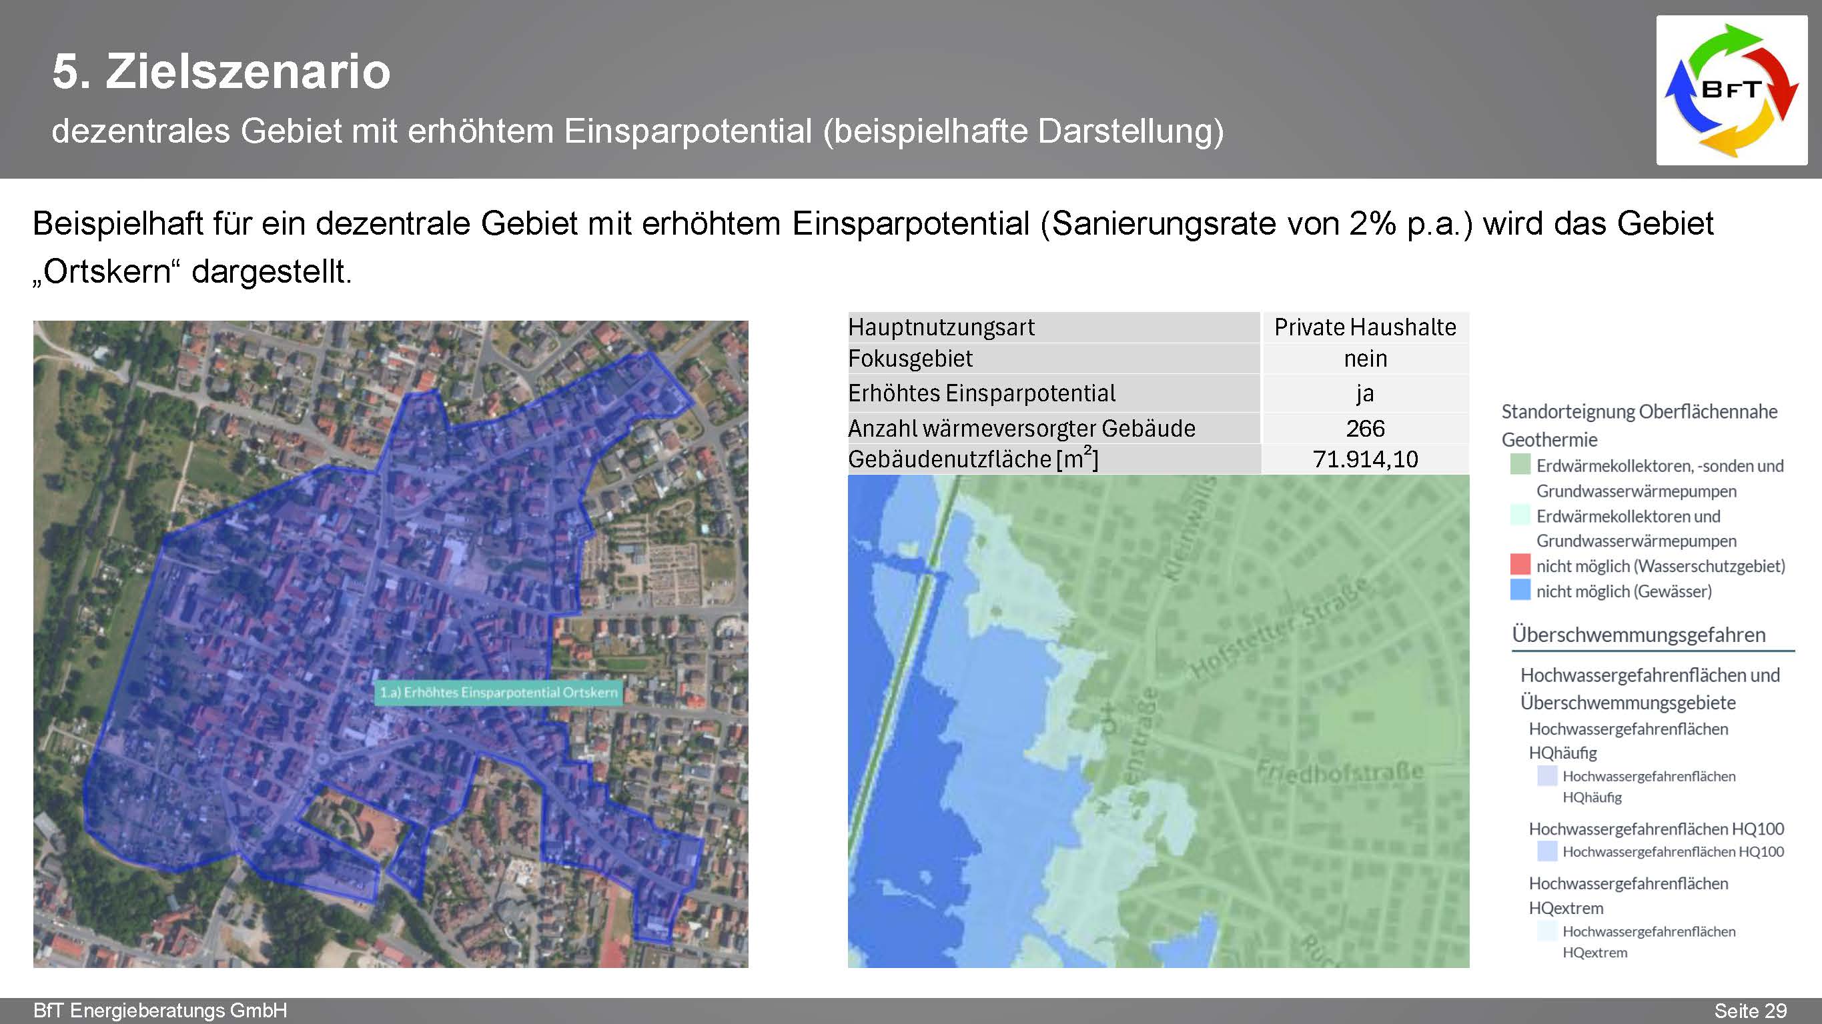
Task: Click the HQhäufig legend color swatch
Action: point(1547,776)
